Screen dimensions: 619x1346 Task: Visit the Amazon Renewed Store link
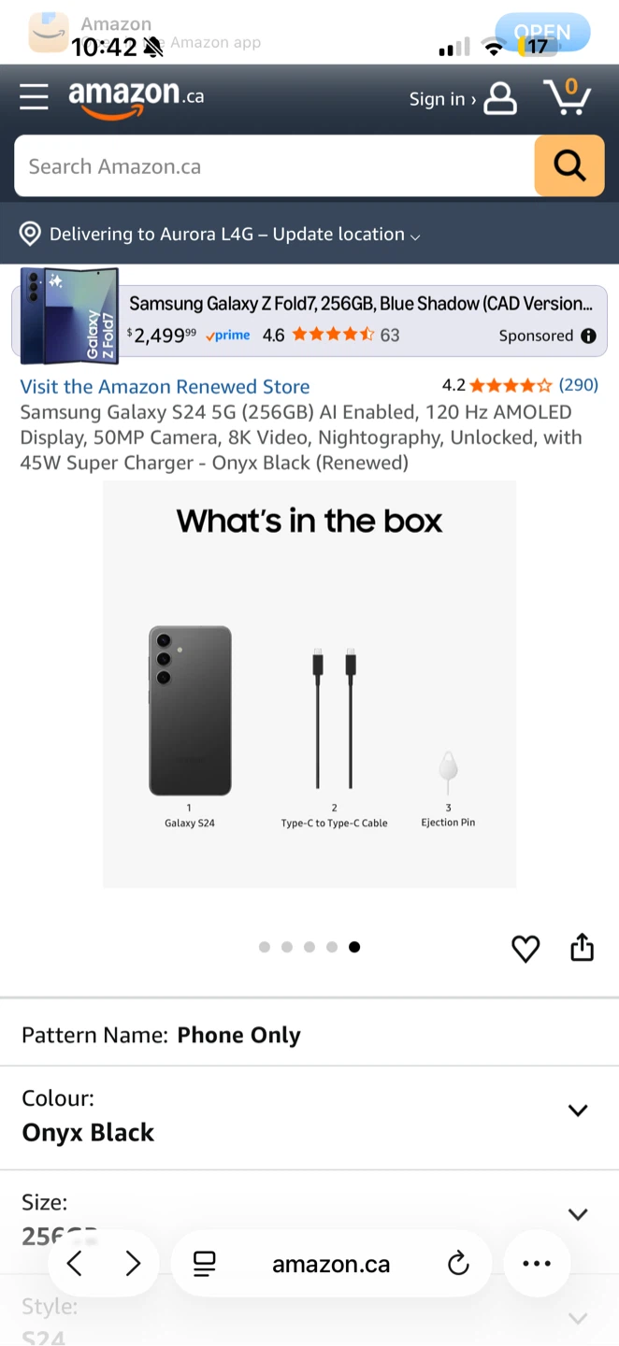point(165,387)
